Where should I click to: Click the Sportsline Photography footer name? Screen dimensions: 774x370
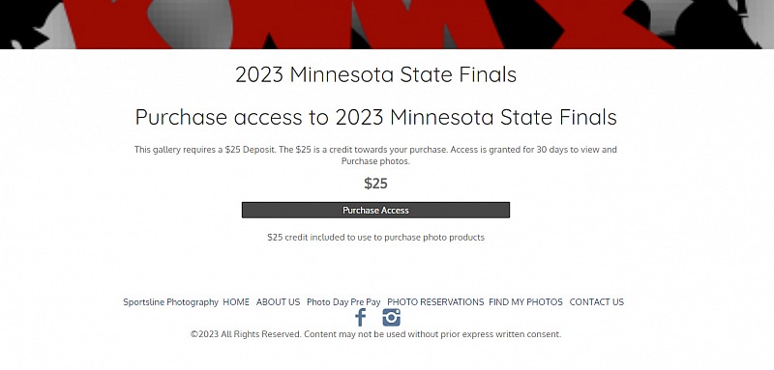pos(171,302)
